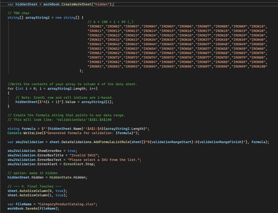The width and height of the screenshot is (278, 213).
Task: Click the for keyword of the loop
Action: pyautogui.click(x=10, y=89)
